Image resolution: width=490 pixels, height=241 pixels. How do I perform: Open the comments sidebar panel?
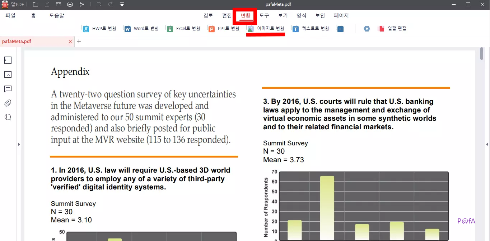point(8,89)
